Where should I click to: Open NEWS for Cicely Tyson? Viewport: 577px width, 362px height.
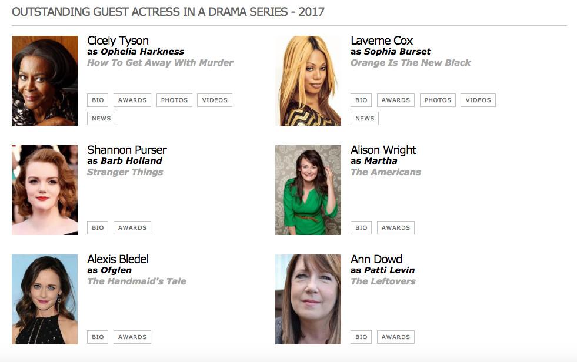pyautogui.click(x=101, y=118)
